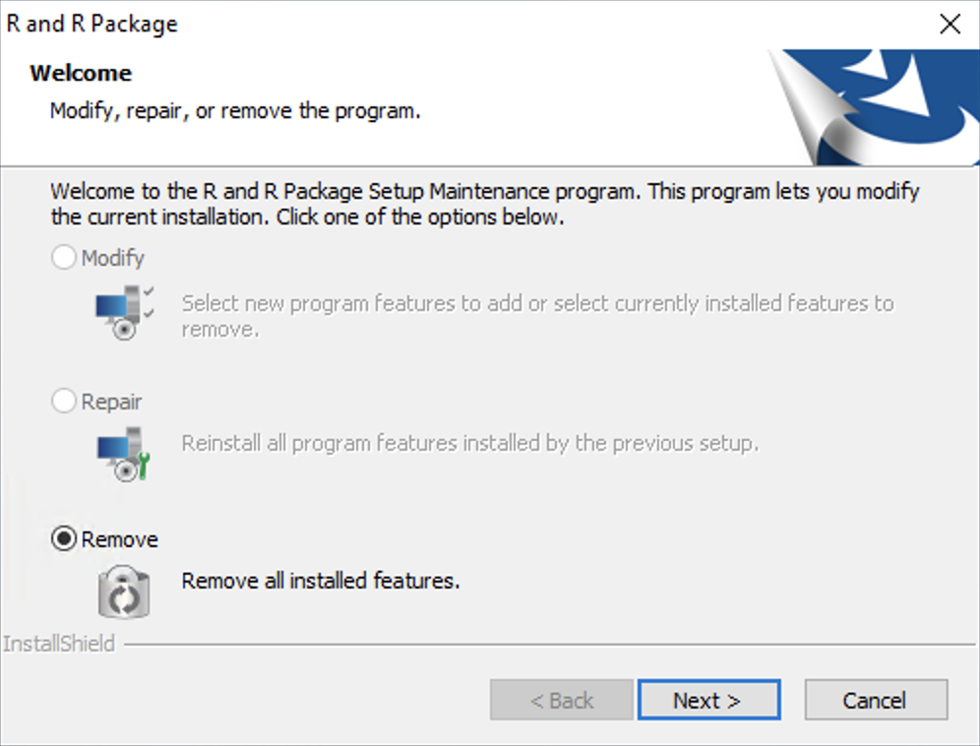
Task: Click the 'Remove all installed features' description
Action: (321, 581)
